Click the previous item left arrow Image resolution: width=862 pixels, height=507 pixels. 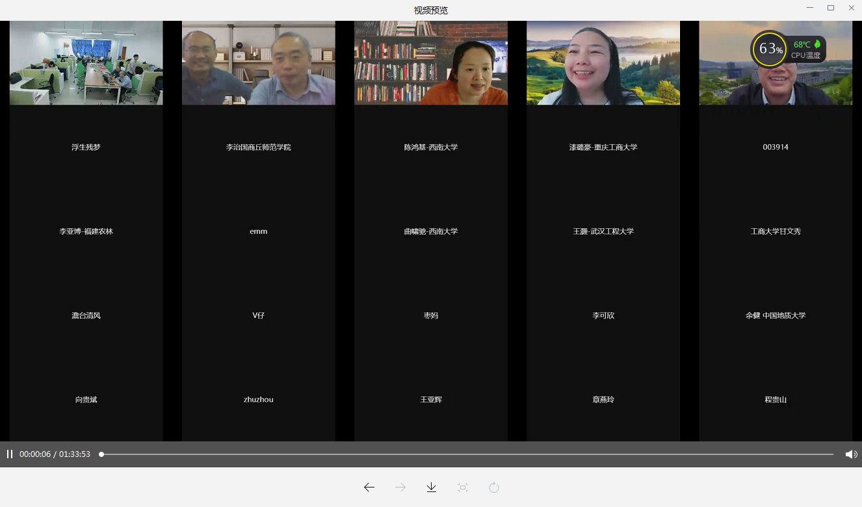[x=369, y=487]
